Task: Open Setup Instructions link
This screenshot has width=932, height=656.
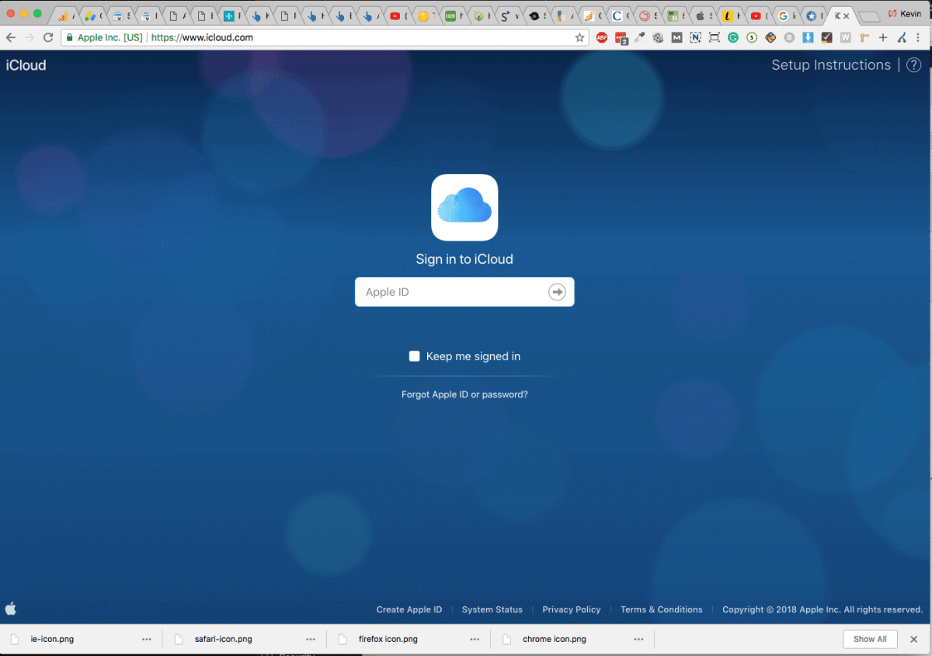Action: [x=831, y=65]
